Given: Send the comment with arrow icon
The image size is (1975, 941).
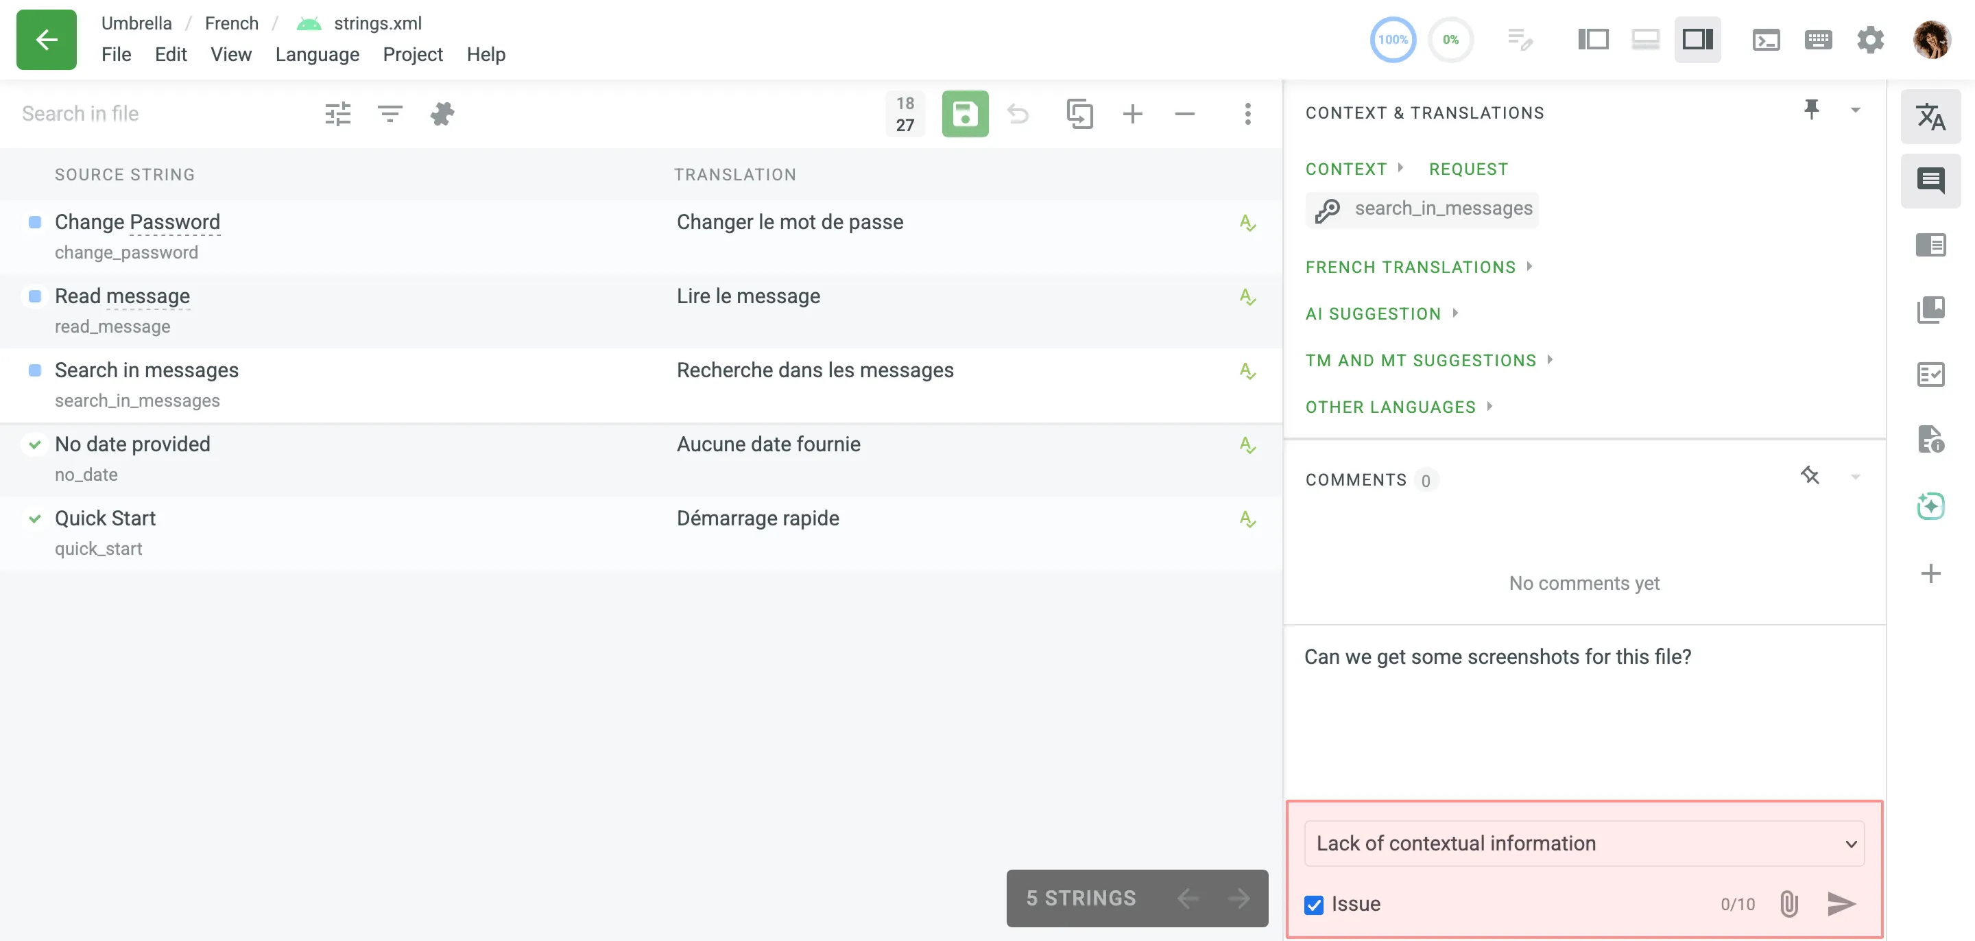Looking at the screenshot, I should point(1841,903).
